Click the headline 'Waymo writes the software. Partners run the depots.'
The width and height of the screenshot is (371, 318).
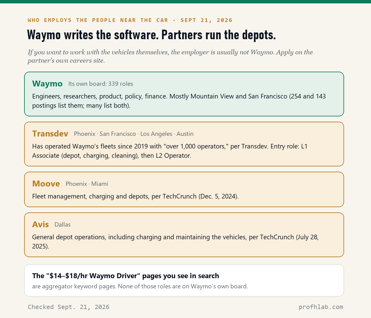151,35
